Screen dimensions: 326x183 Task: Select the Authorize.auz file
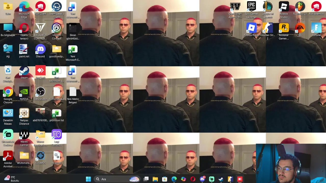pyautogui.click(x=57, y=94)
